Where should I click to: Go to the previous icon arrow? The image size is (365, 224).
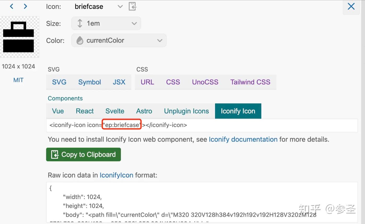pos(11,6)
